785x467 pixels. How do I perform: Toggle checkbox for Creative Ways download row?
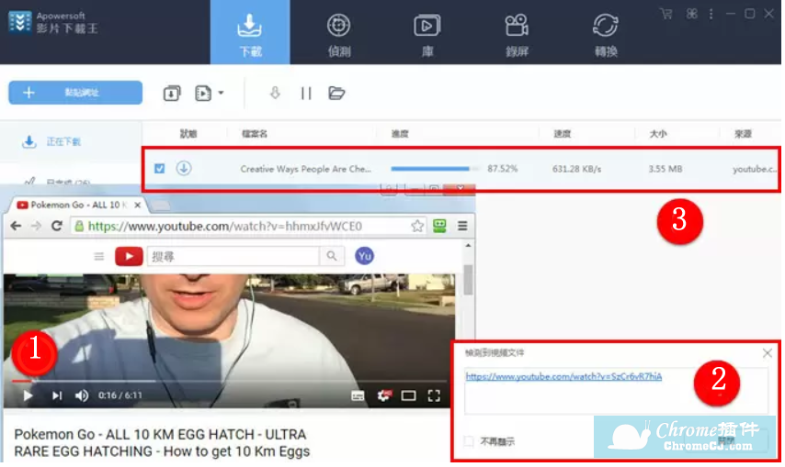click(x=159, y=168)
